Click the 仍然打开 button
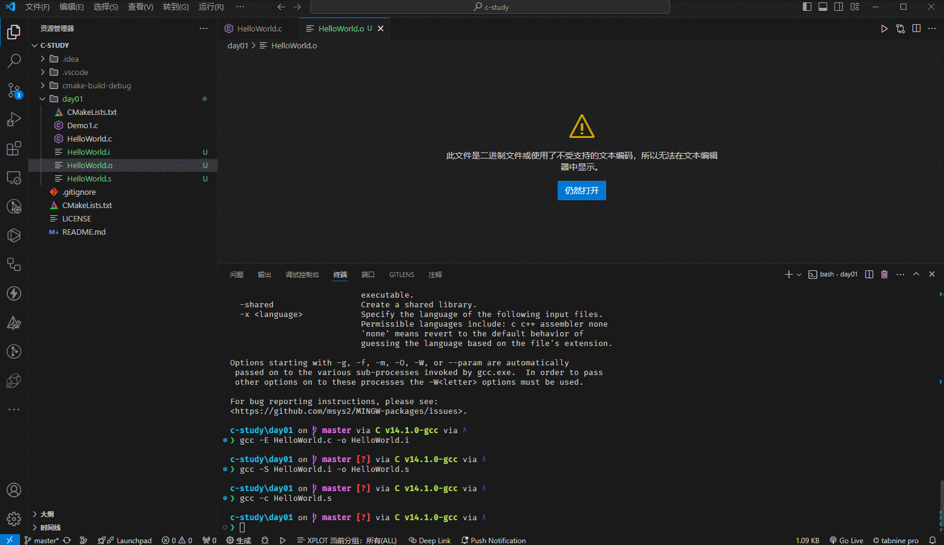This screenshot has width=944, height=545. click(581, 191)
